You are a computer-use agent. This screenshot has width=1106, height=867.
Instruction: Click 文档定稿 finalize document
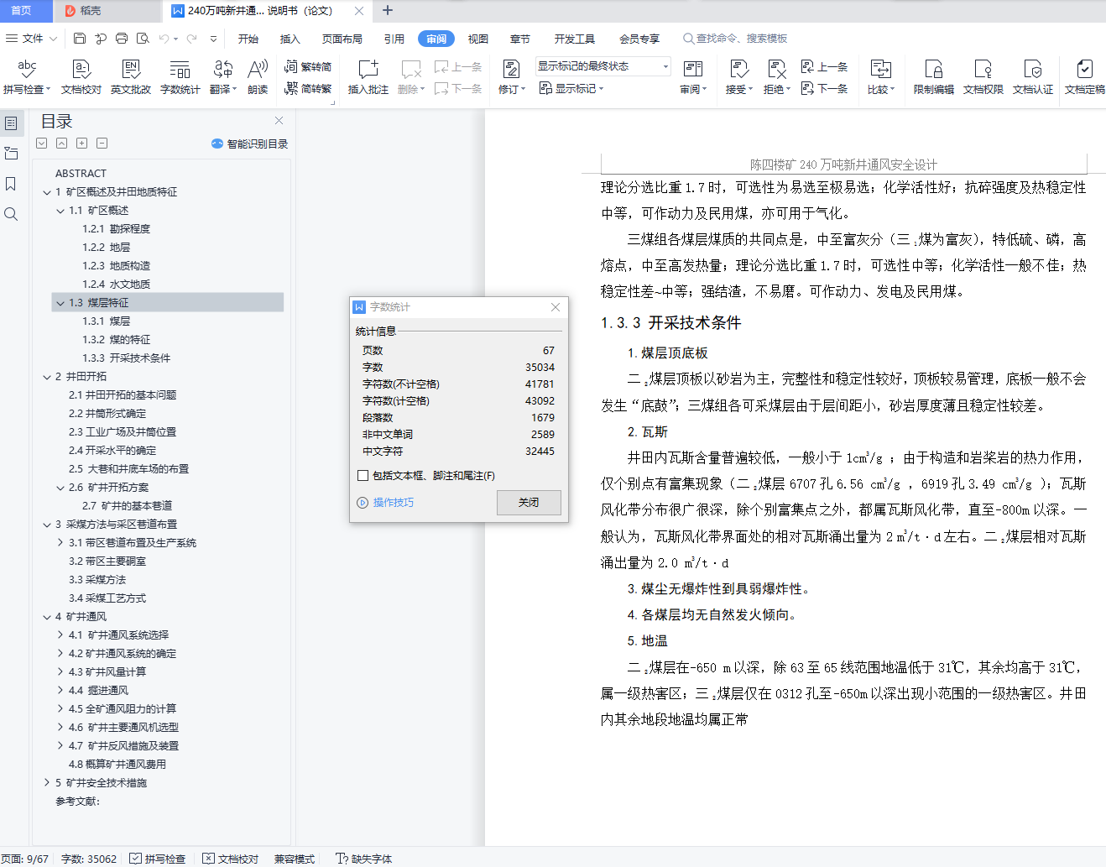1085,76
